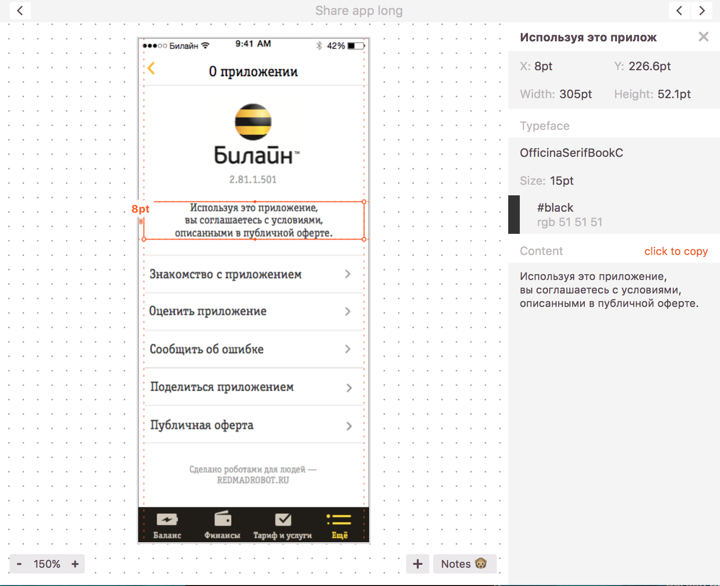Click the Share app long title
The height and width of the screenshot is (586, 720).
(x=359, y=11)
